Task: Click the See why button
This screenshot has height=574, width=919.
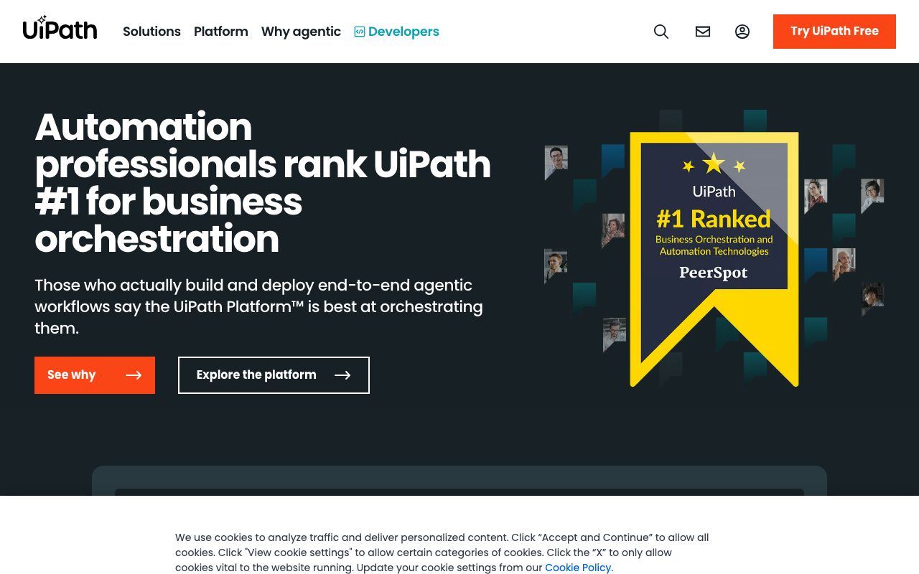Action: [x=95, y=375]
